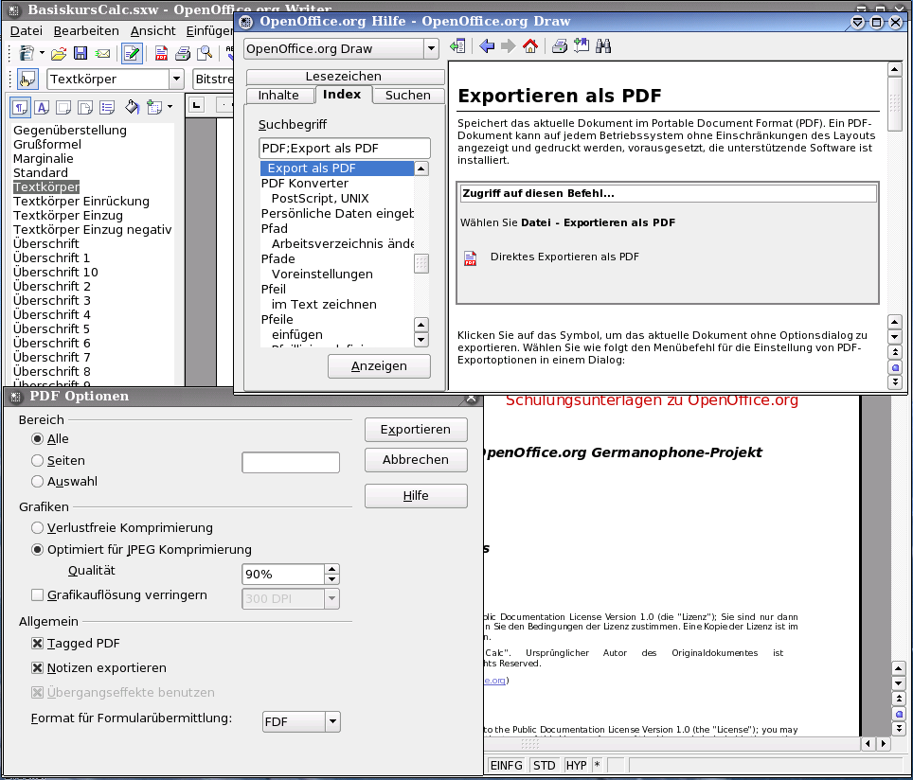Click the Export as PDF toolbar icon
Viewport: 913px width, 780px height.
pos(161,54)
